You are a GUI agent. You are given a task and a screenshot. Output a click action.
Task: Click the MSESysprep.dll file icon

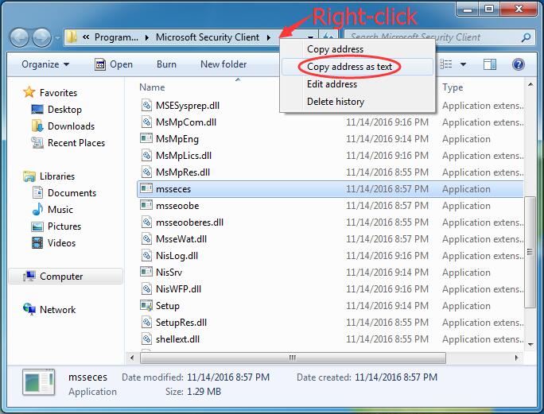point(146,106)
